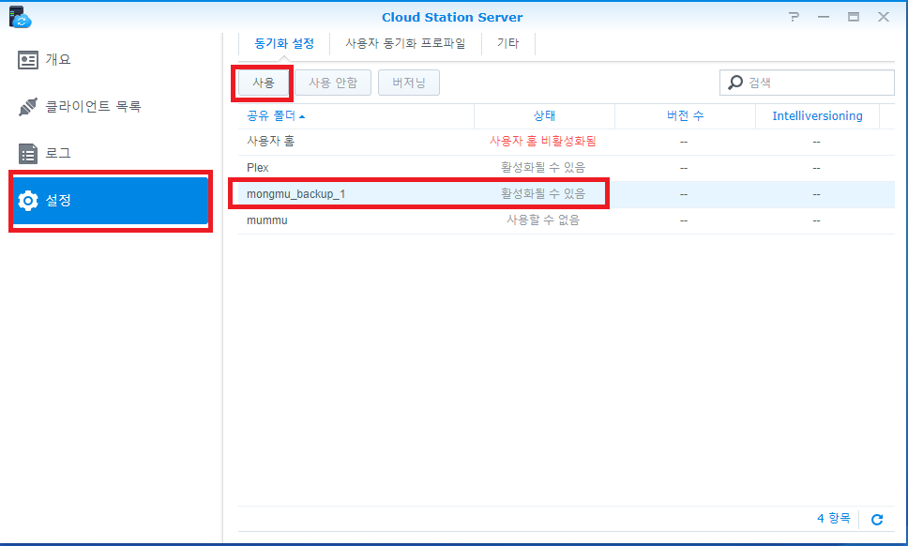Image resolution: width=908 pixels, height=546 pixels.
Task: Focus the 검색 search field
Action: coord(808,83)
